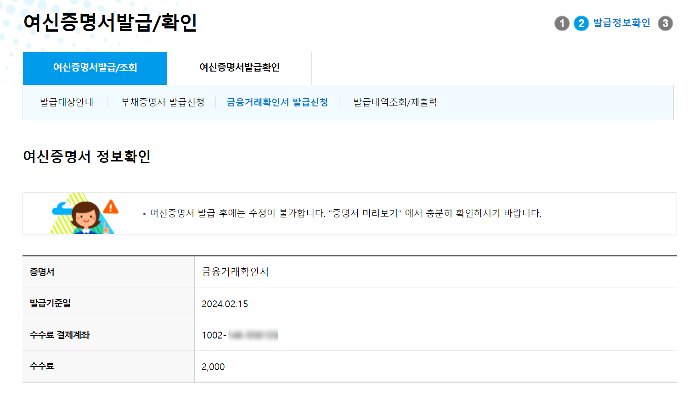
Task: Click the notice text mentioning 증명서 미리보기
Action: tap(346, 213)
